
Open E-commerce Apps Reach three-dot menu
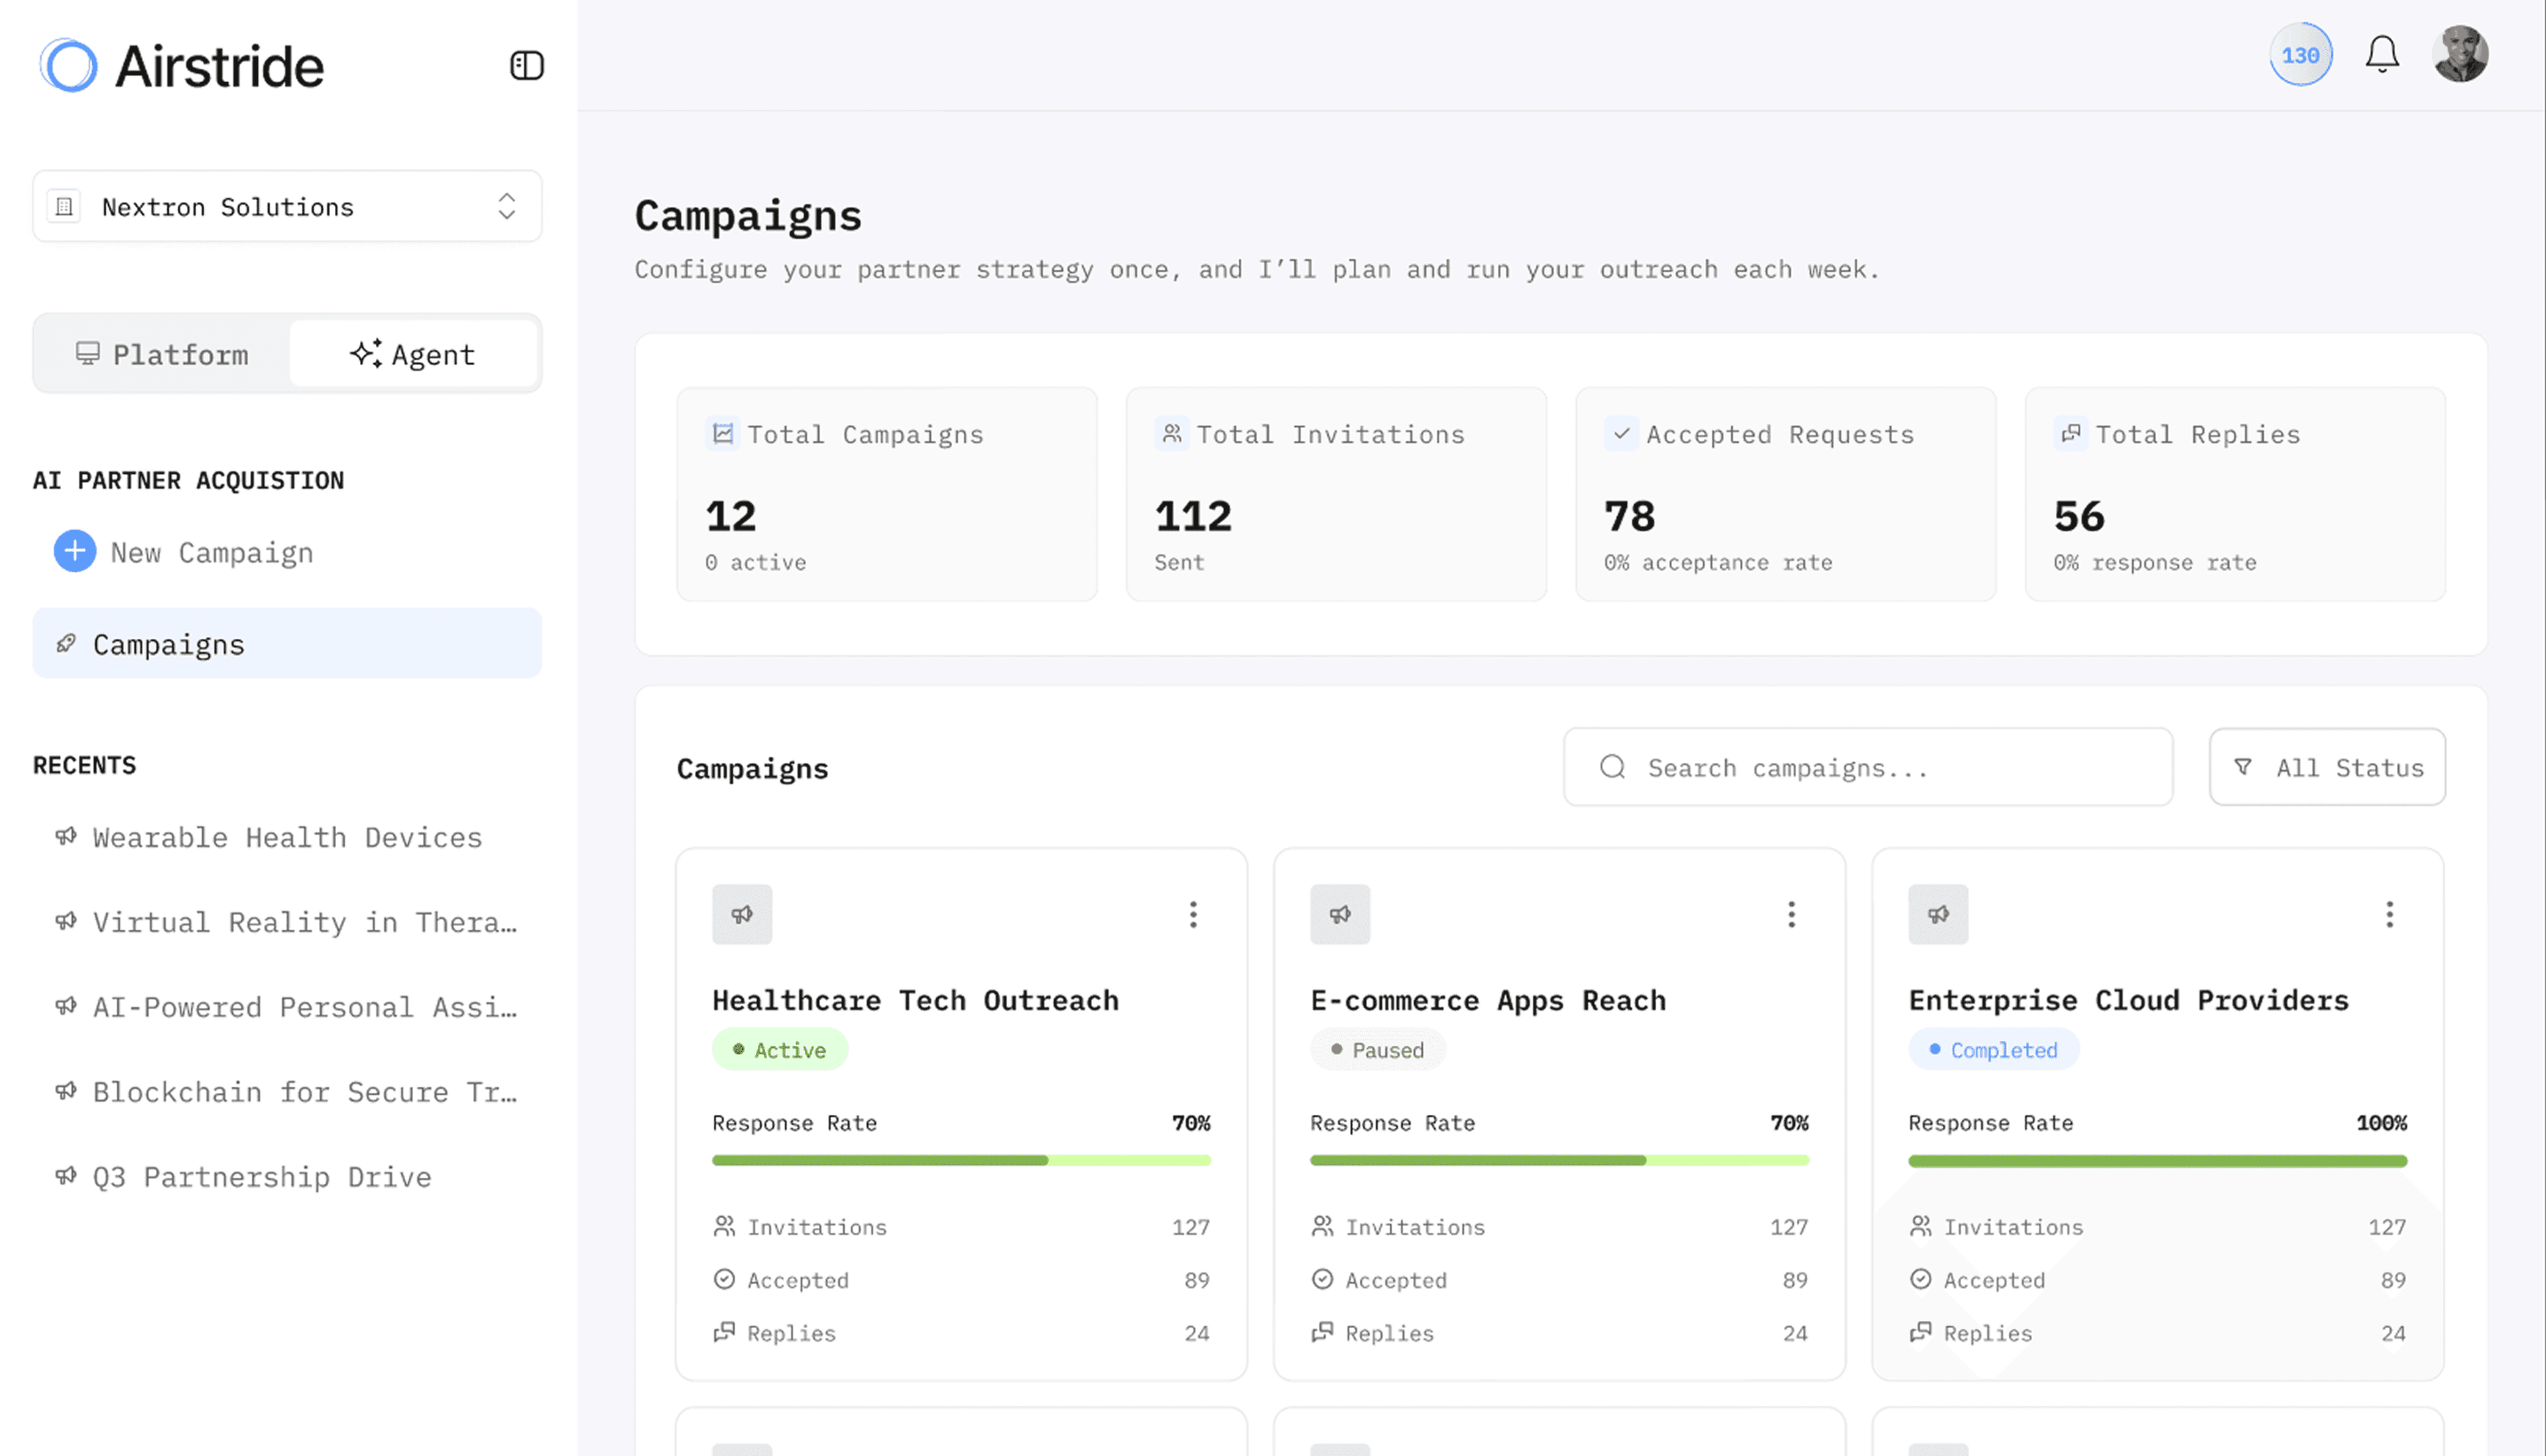click(1791, 914)
